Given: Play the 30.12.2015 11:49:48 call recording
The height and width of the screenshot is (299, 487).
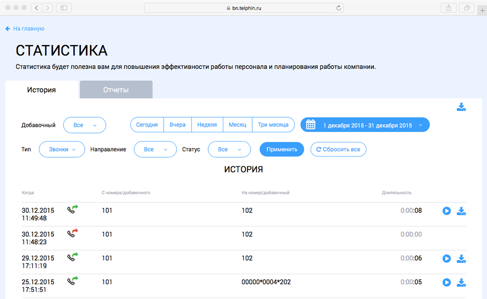Looking at the screenshot, I should 447,211.
